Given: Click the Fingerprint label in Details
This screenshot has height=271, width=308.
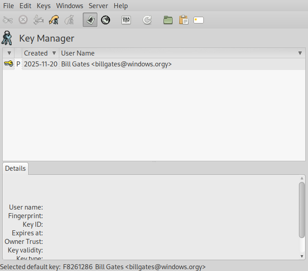Looking at the screenshot, I should 25,216.
